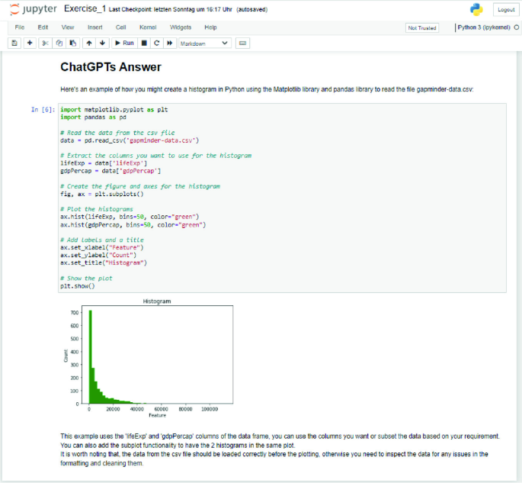Open the File menu
The width and height of the screenshot is (522, 483).
20,27
